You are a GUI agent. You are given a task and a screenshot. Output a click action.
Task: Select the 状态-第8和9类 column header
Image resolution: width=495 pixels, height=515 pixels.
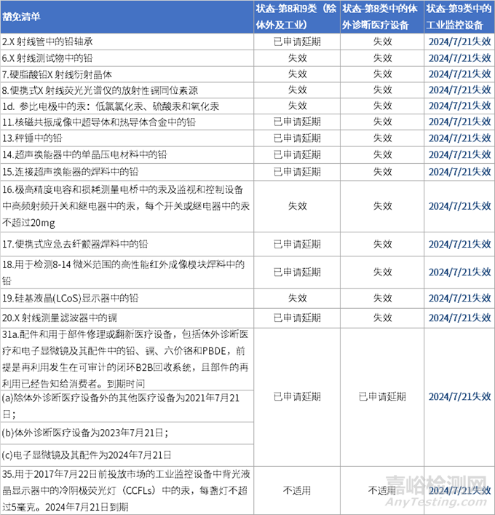click(x=296, y=17)
